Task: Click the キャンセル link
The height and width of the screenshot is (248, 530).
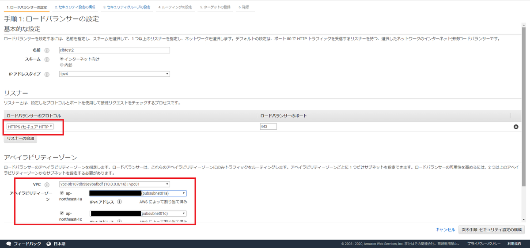Action: (x=445, y=229)
